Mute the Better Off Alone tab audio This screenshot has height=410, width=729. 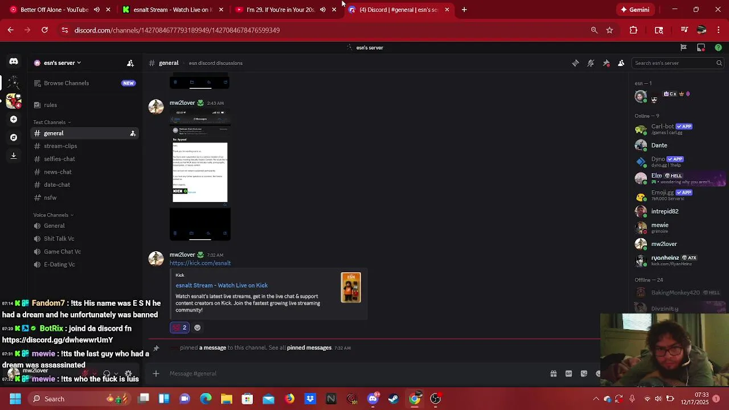(97, 10)
